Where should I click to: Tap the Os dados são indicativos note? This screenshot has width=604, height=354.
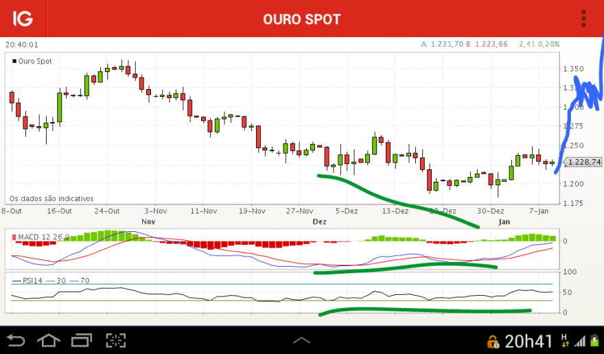click(51, 198)
